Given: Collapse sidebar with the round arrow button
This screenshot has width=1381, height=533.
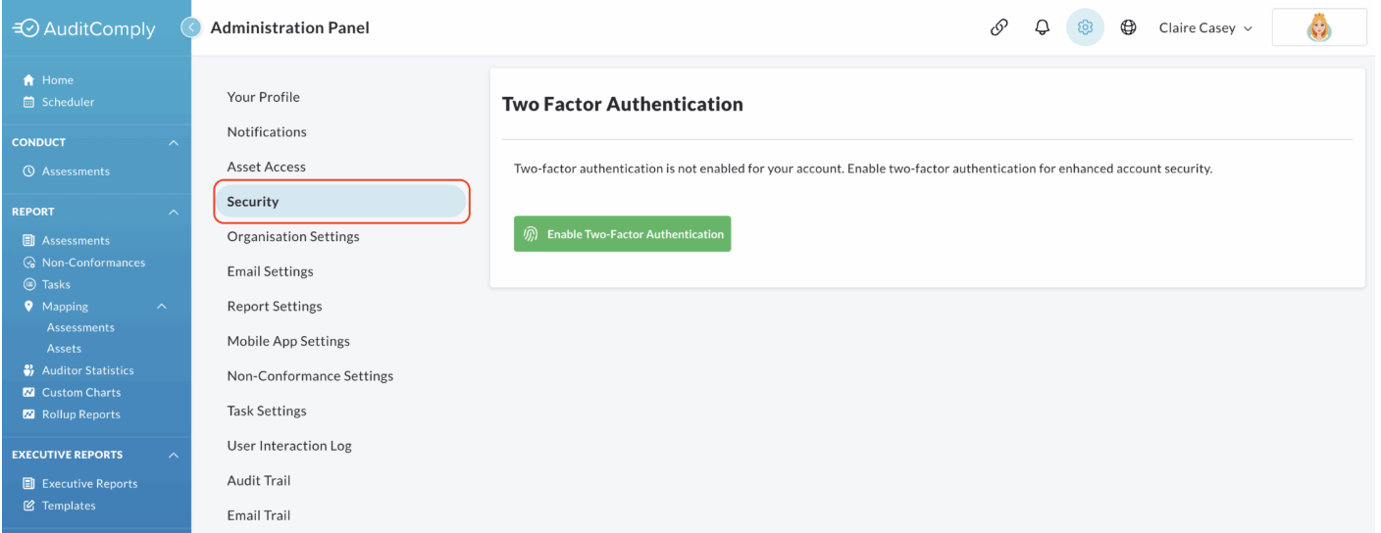Looking at the screenshot, I should 191,27.
